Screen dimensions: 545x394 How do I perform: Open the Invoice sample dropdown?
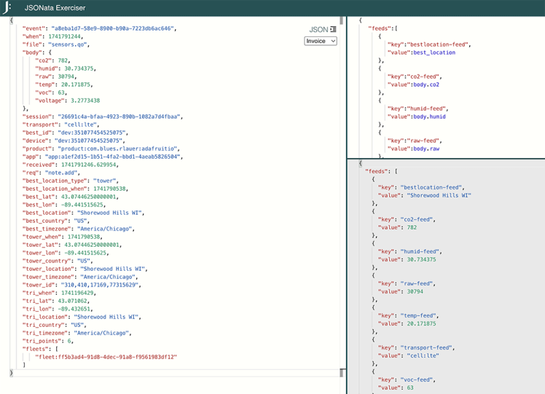pyautogui.click(x=320, y=42)
